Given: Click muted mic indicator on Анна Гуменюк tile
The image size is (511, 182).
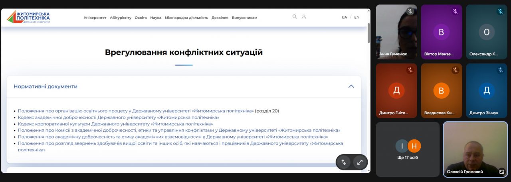Looking at the screenshot, I should click(x=410, y=12).
